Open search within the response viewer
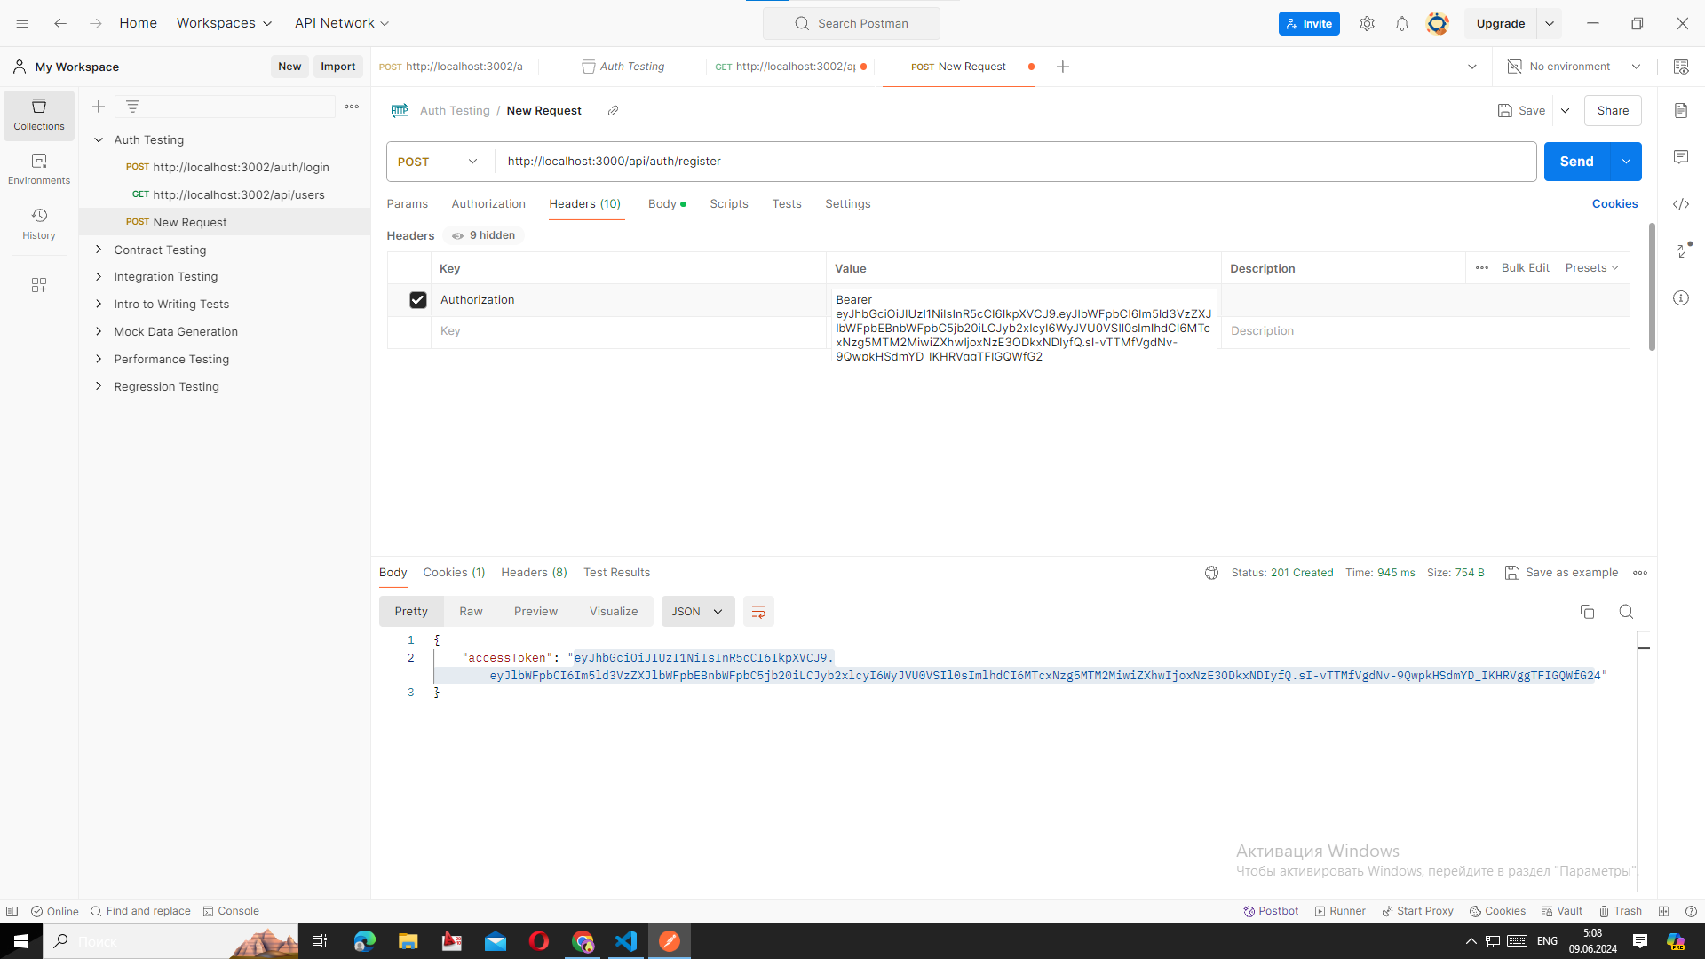 tap(1626, 612)
